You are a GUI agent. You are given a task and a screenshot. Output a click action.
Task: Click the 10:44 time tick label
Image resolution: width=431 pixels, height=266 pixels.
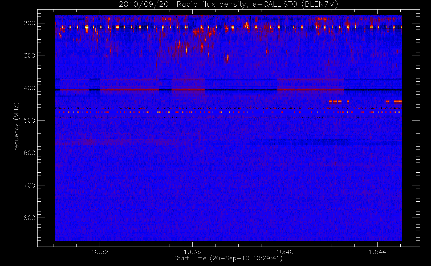(x=377, y=252)
